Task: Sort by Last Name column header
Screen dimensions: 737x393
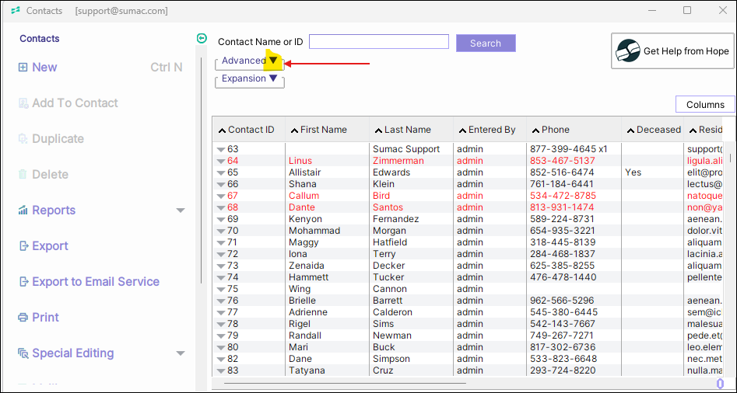Action: pyautogui.click(x=407, y=130)
